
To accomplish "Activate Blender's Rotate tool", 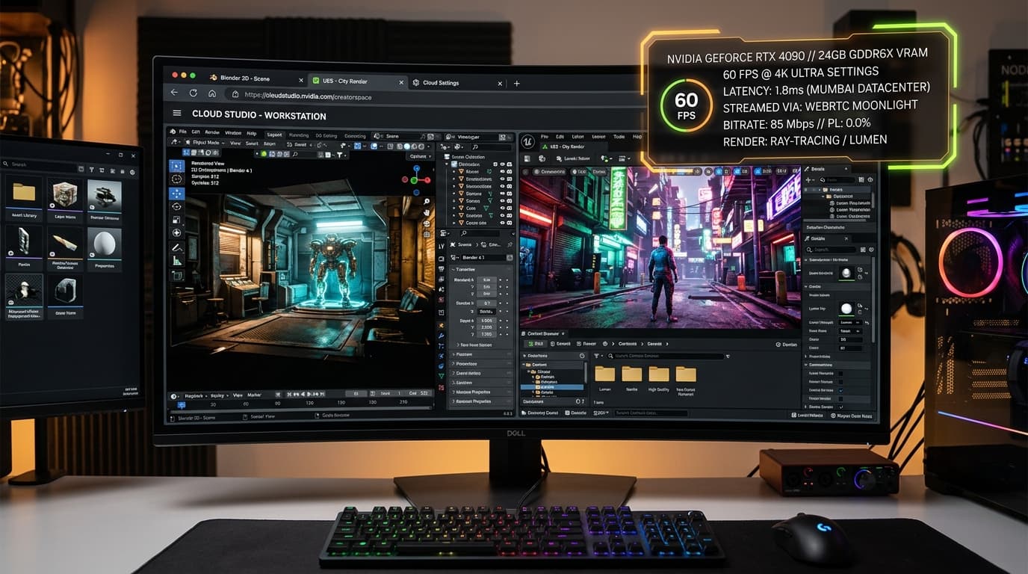I will pyautogui.click(x=176, y=206).
